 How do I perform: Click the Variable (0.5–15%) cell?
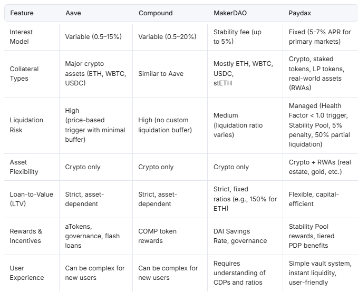point(94,37)
